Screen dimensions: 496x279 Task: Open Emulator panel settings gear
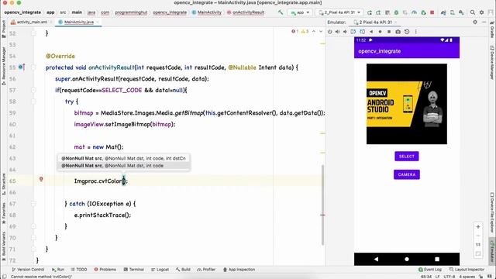point(475,22)
